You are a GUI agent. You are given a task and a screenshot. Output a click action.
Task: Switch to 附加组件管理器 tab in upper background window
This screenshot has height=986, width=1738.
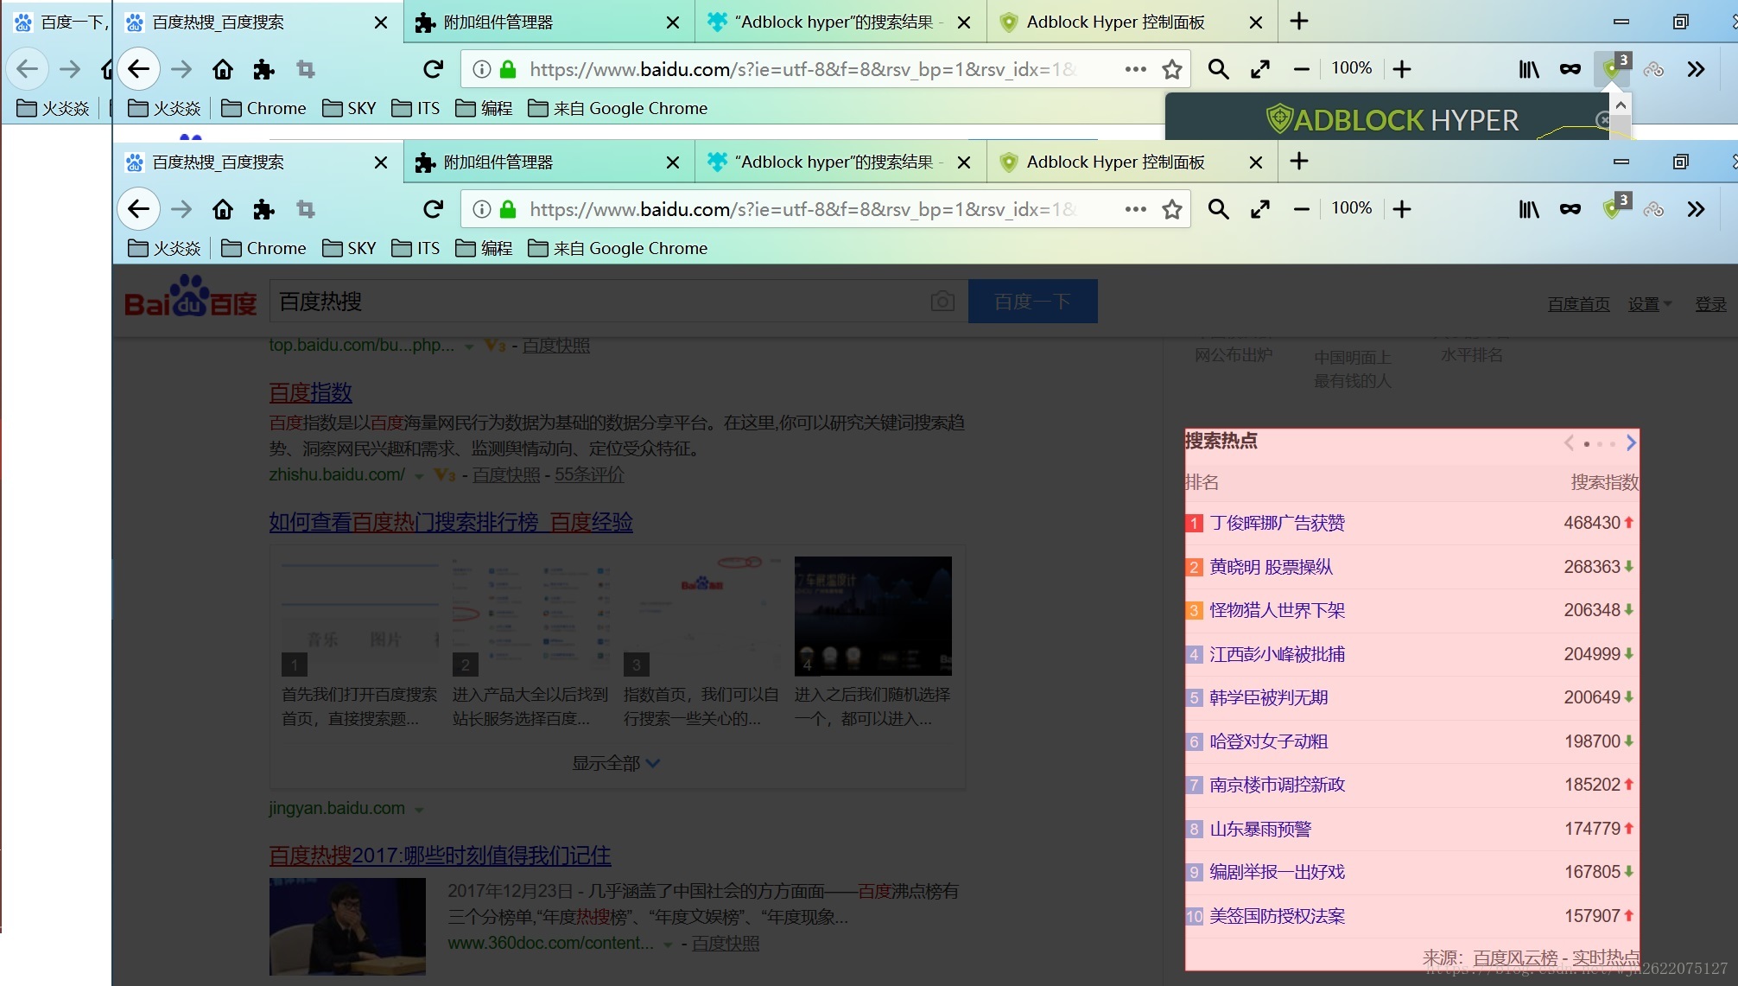tap(549, 22)
